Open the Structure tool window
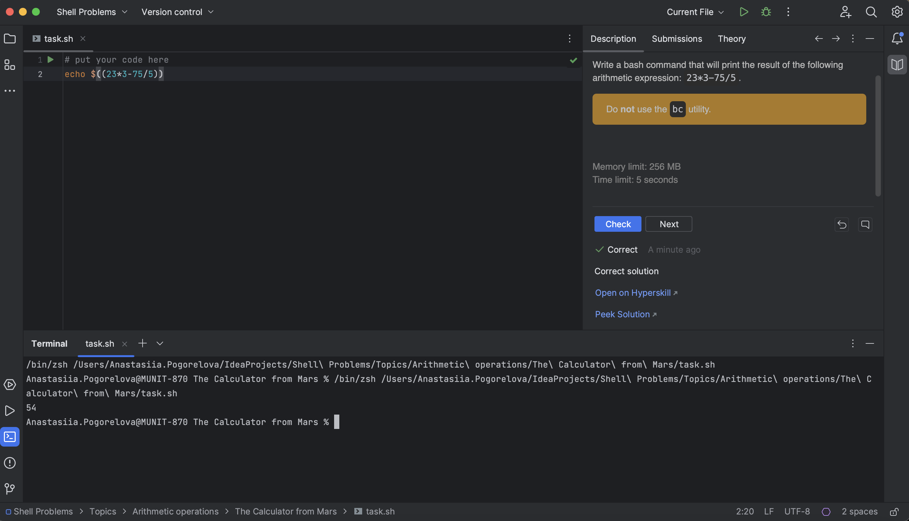 (x=10, y=65)
